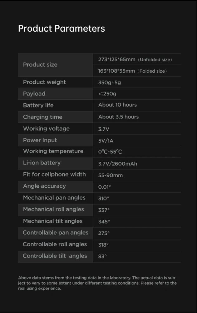
Task: Select the Product weight label
Action: point(44,82)
